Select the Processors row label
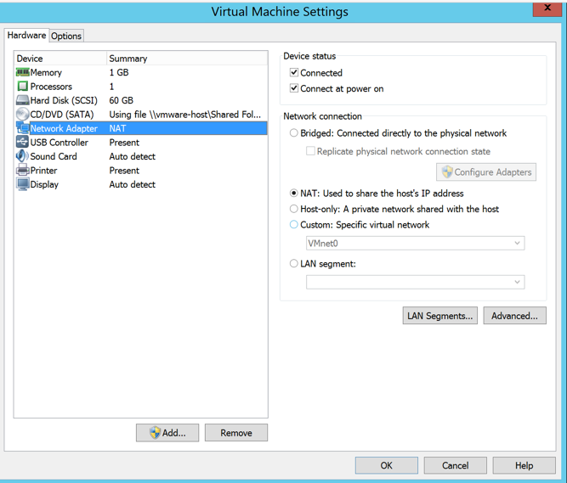 pyautogui.click(x=51, y=87)
